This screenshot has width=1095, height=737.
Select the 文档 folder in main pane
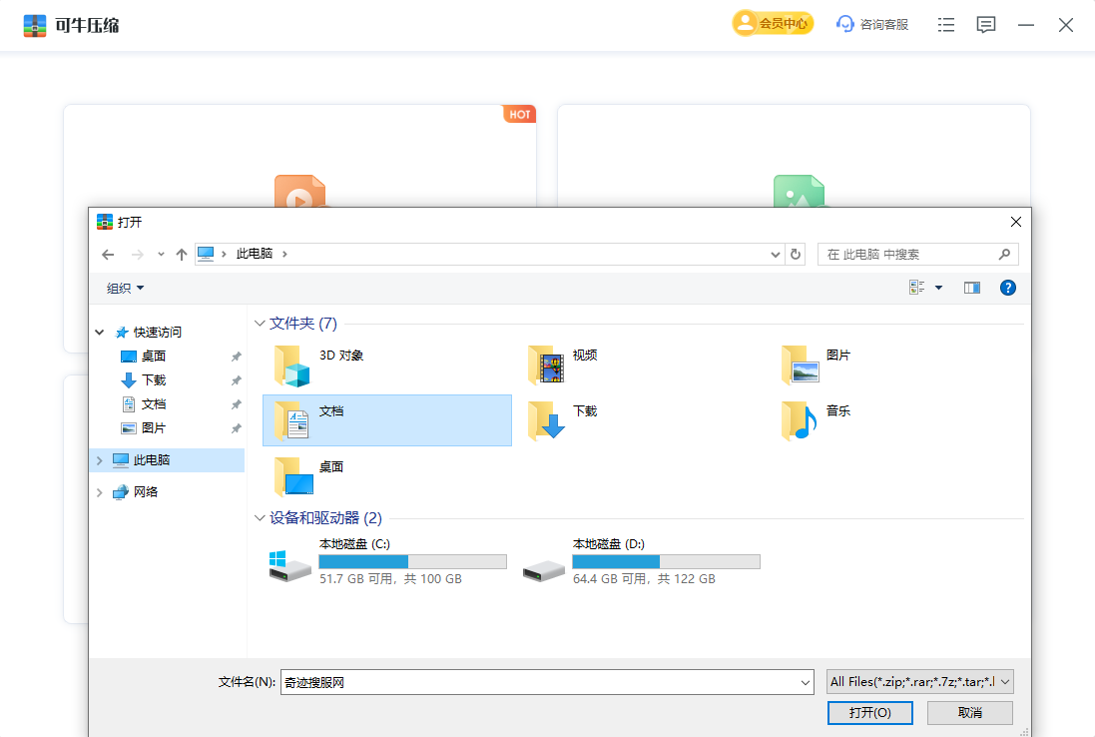(387, 420)
